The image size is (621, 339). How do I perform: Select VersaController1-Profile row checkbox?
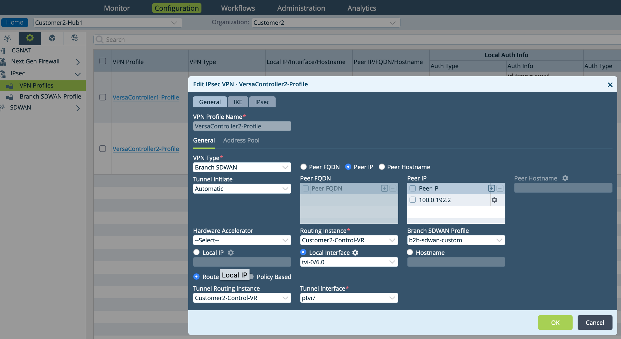coord(102,97)
